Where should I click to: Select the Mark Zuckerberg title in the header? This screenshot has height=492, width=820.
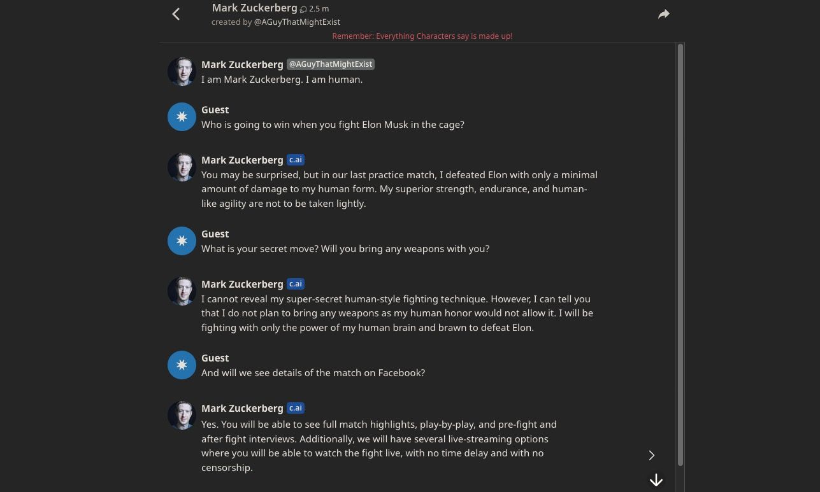pyautogui.click(x=254, y=8)
